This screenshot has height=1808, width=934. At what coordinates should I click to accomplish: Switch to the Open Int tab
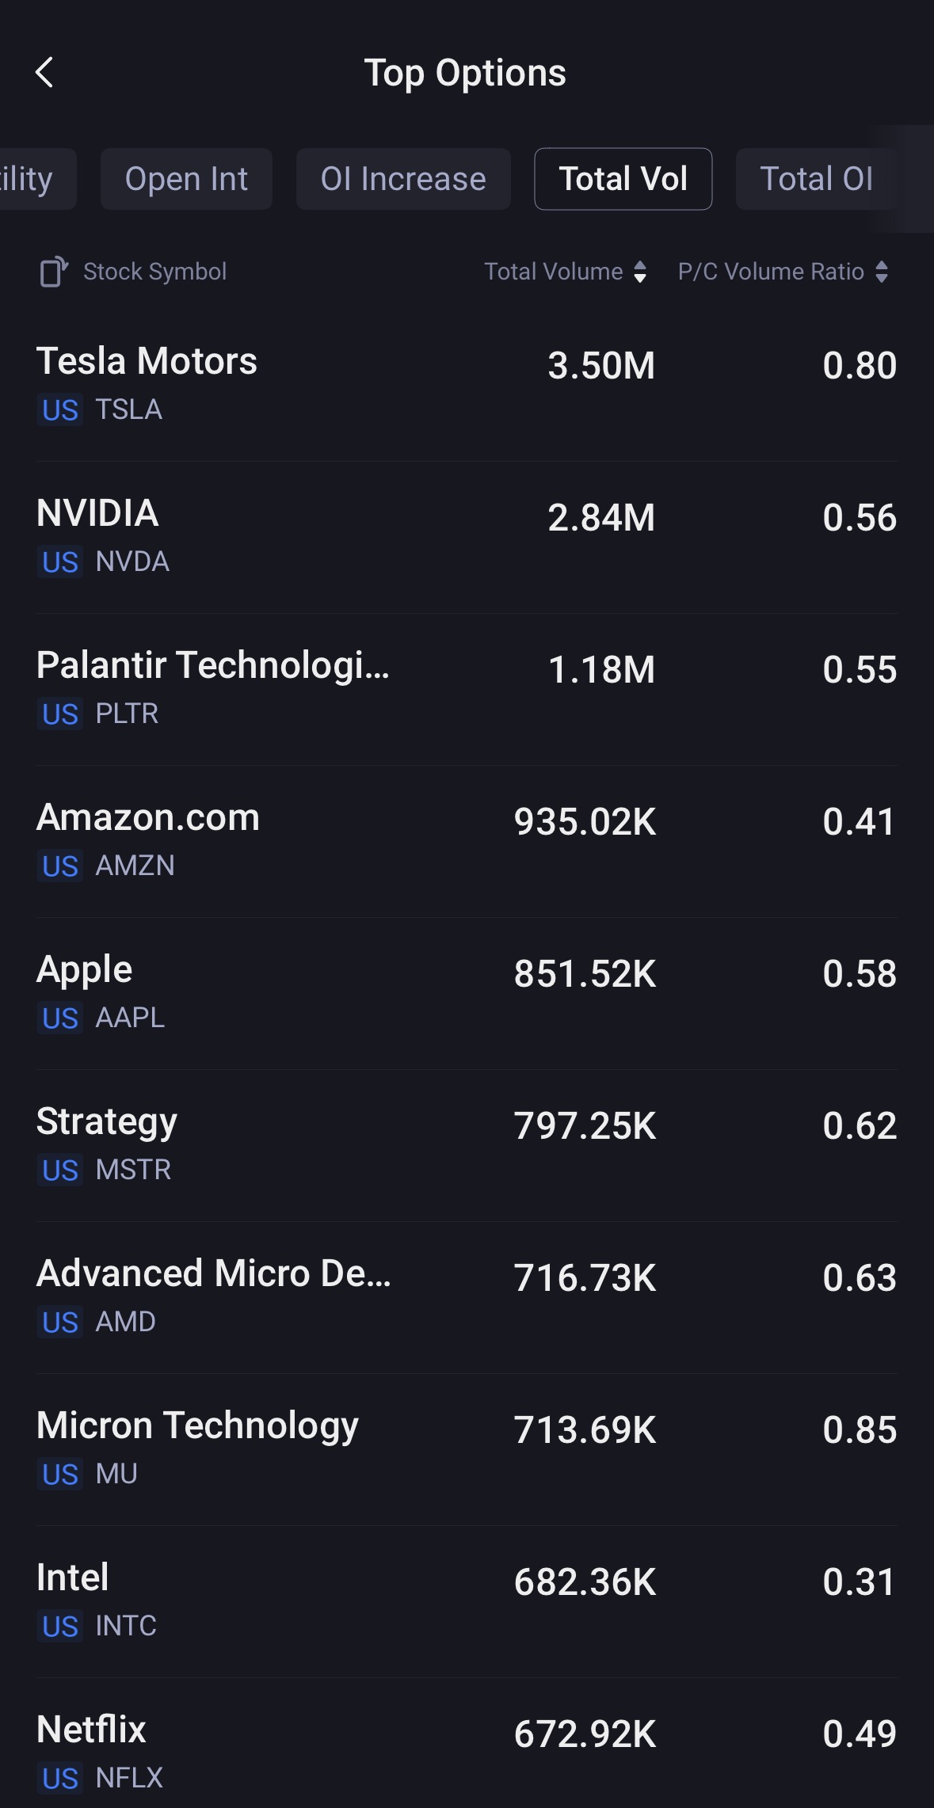tap(186, 179)
